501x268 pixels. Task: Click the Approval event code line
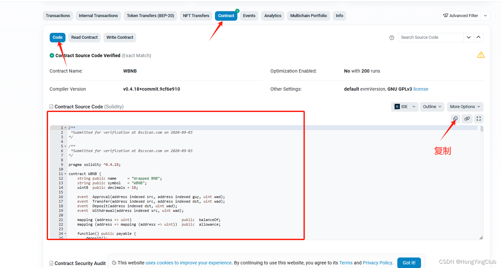pos(151,197)
